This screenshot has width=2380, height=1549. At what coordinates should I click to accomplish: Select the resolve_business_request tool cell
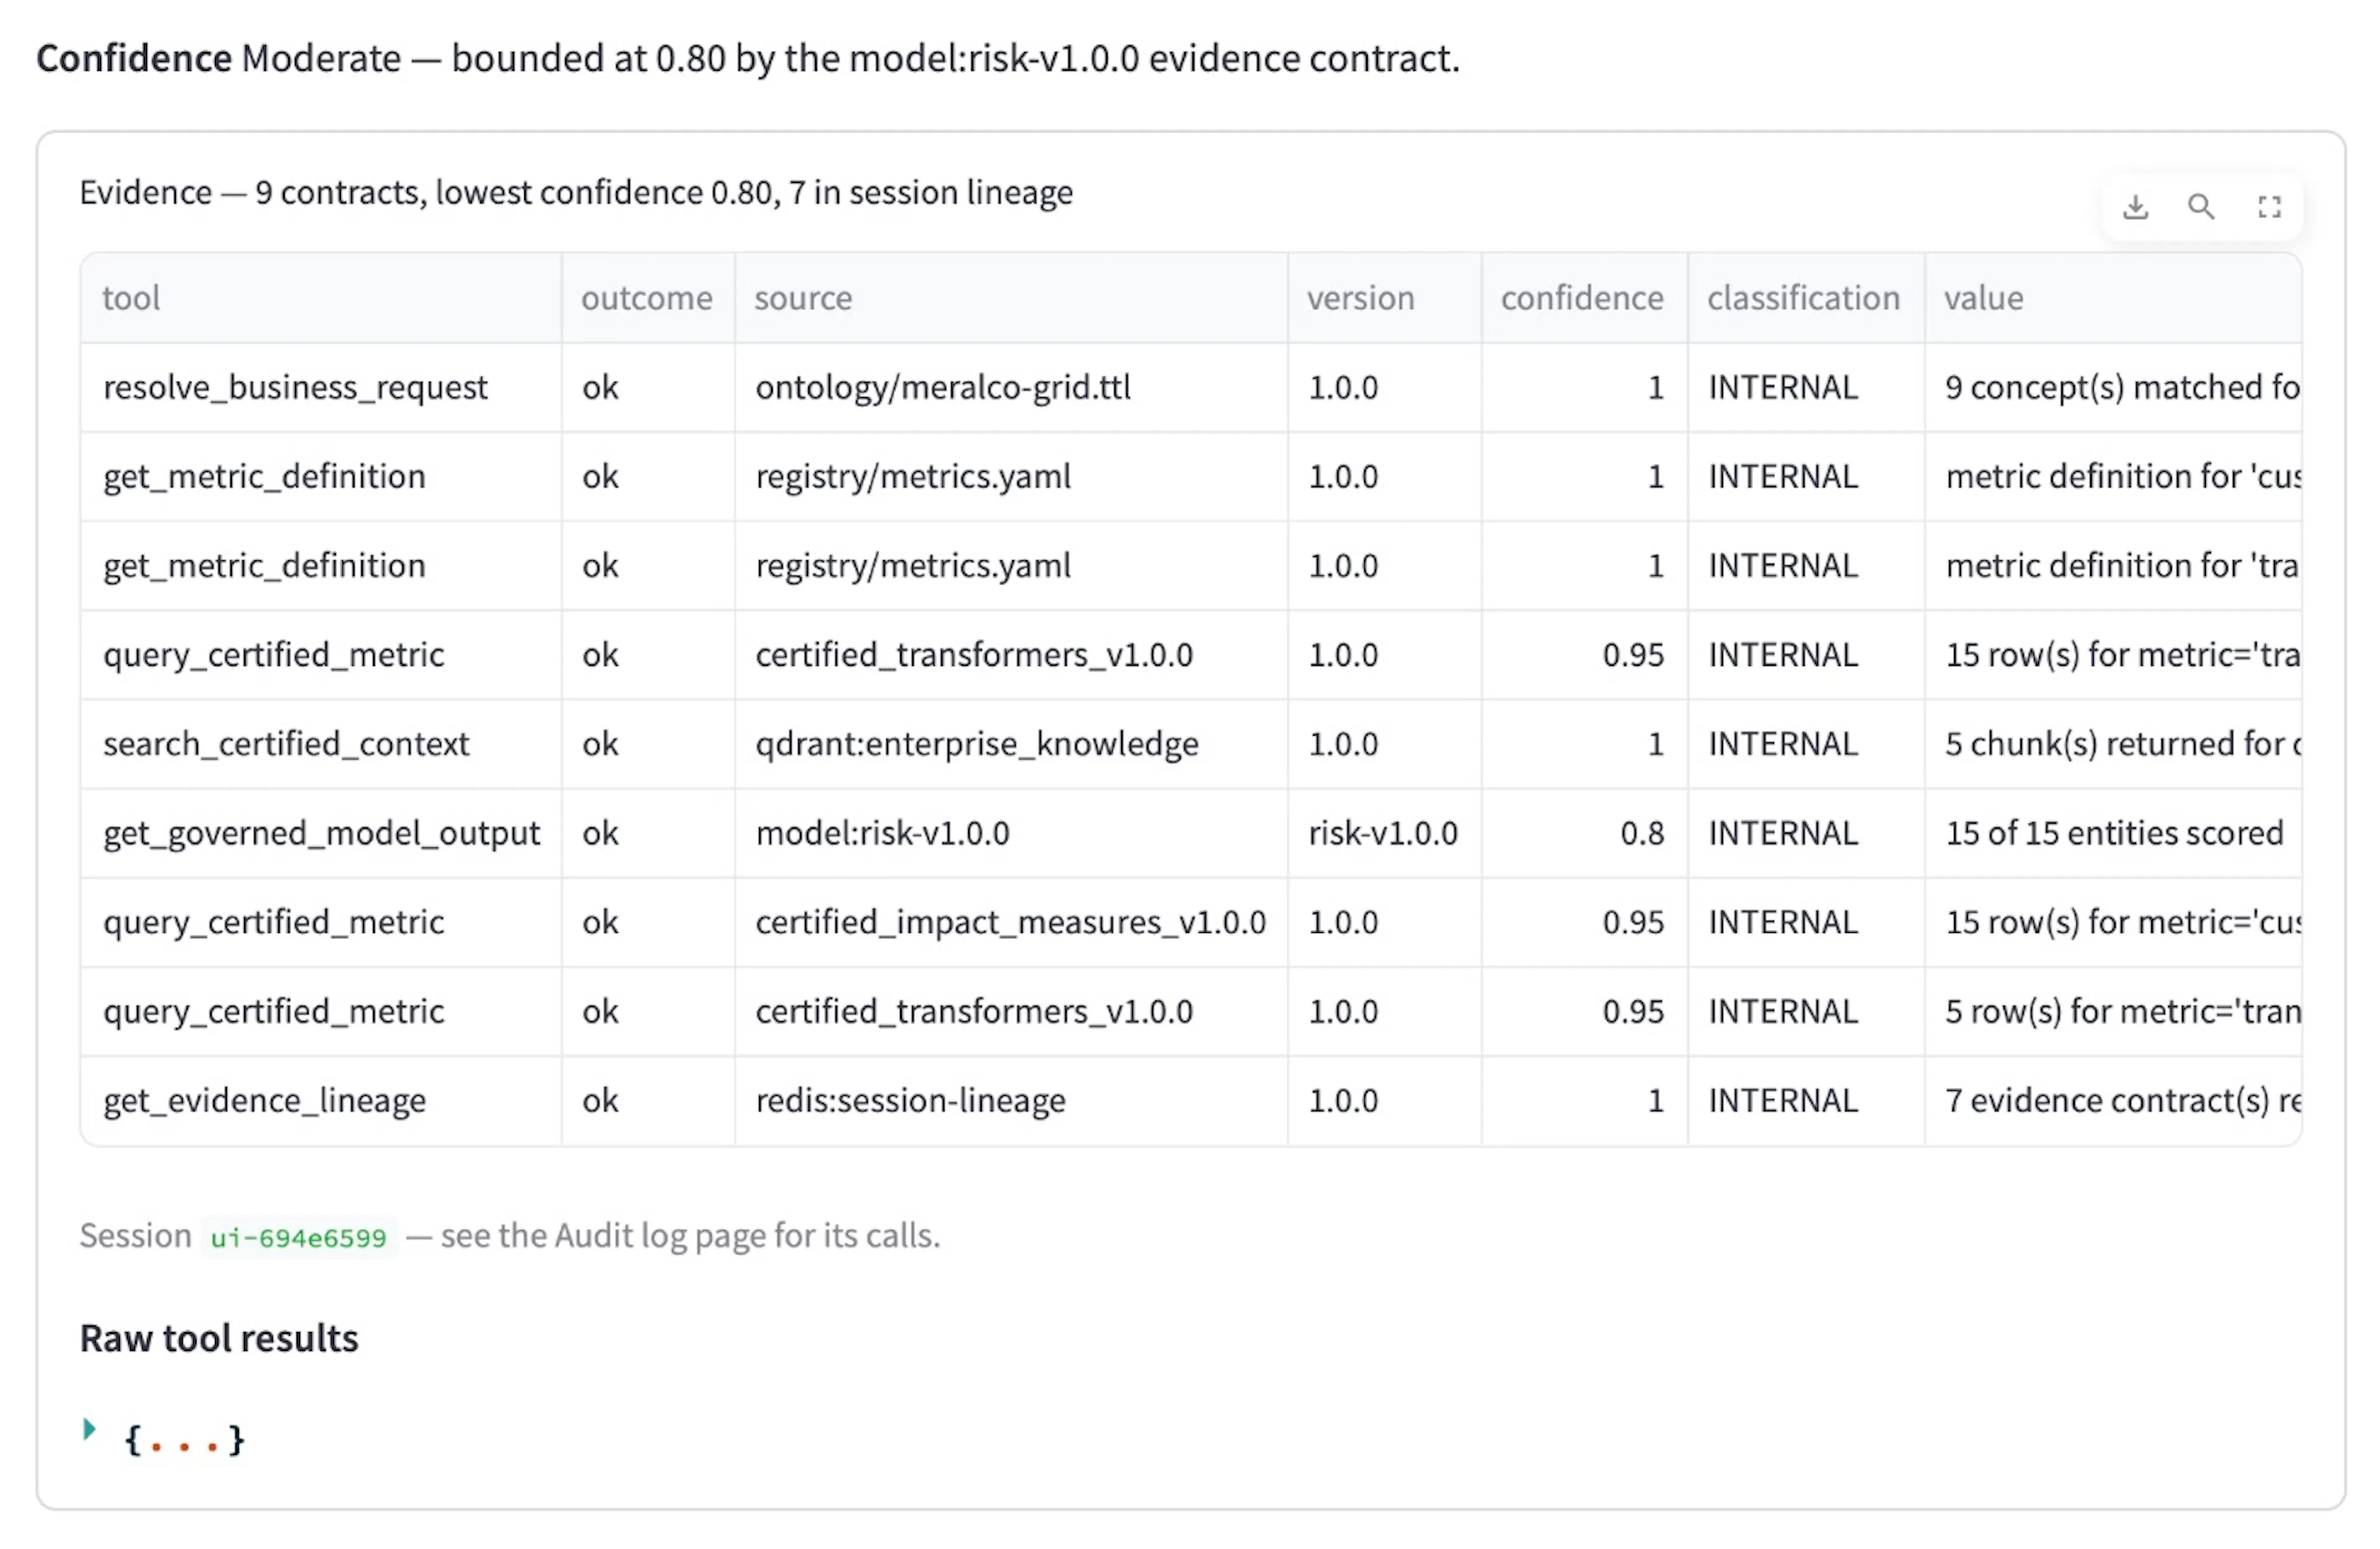tap(321, 388)
